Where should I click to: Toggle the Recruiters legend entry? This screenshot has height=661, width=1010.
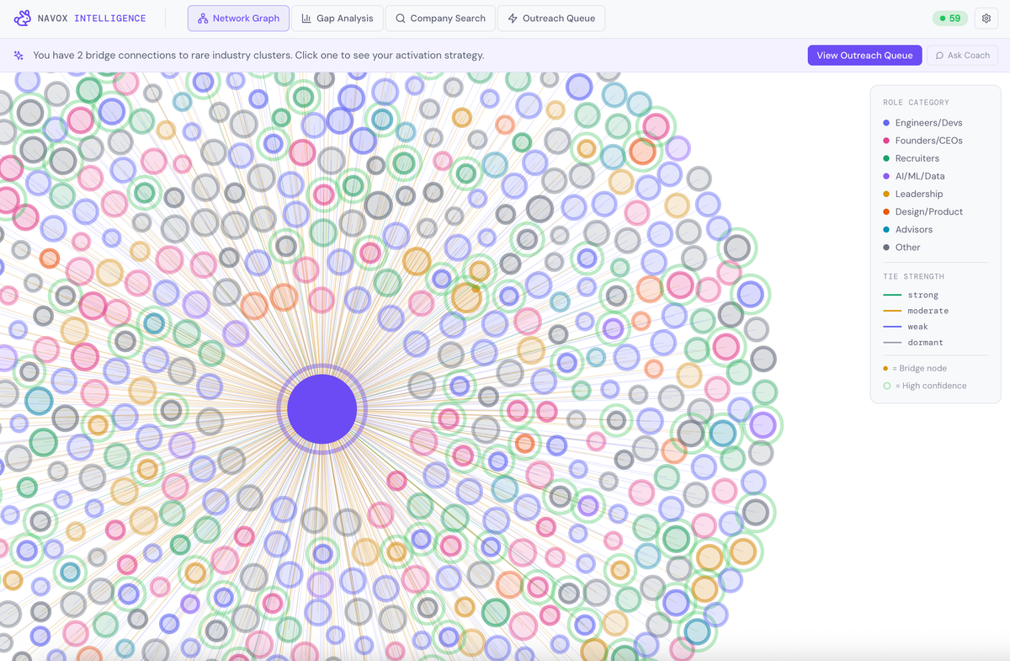tap(917, 158)
